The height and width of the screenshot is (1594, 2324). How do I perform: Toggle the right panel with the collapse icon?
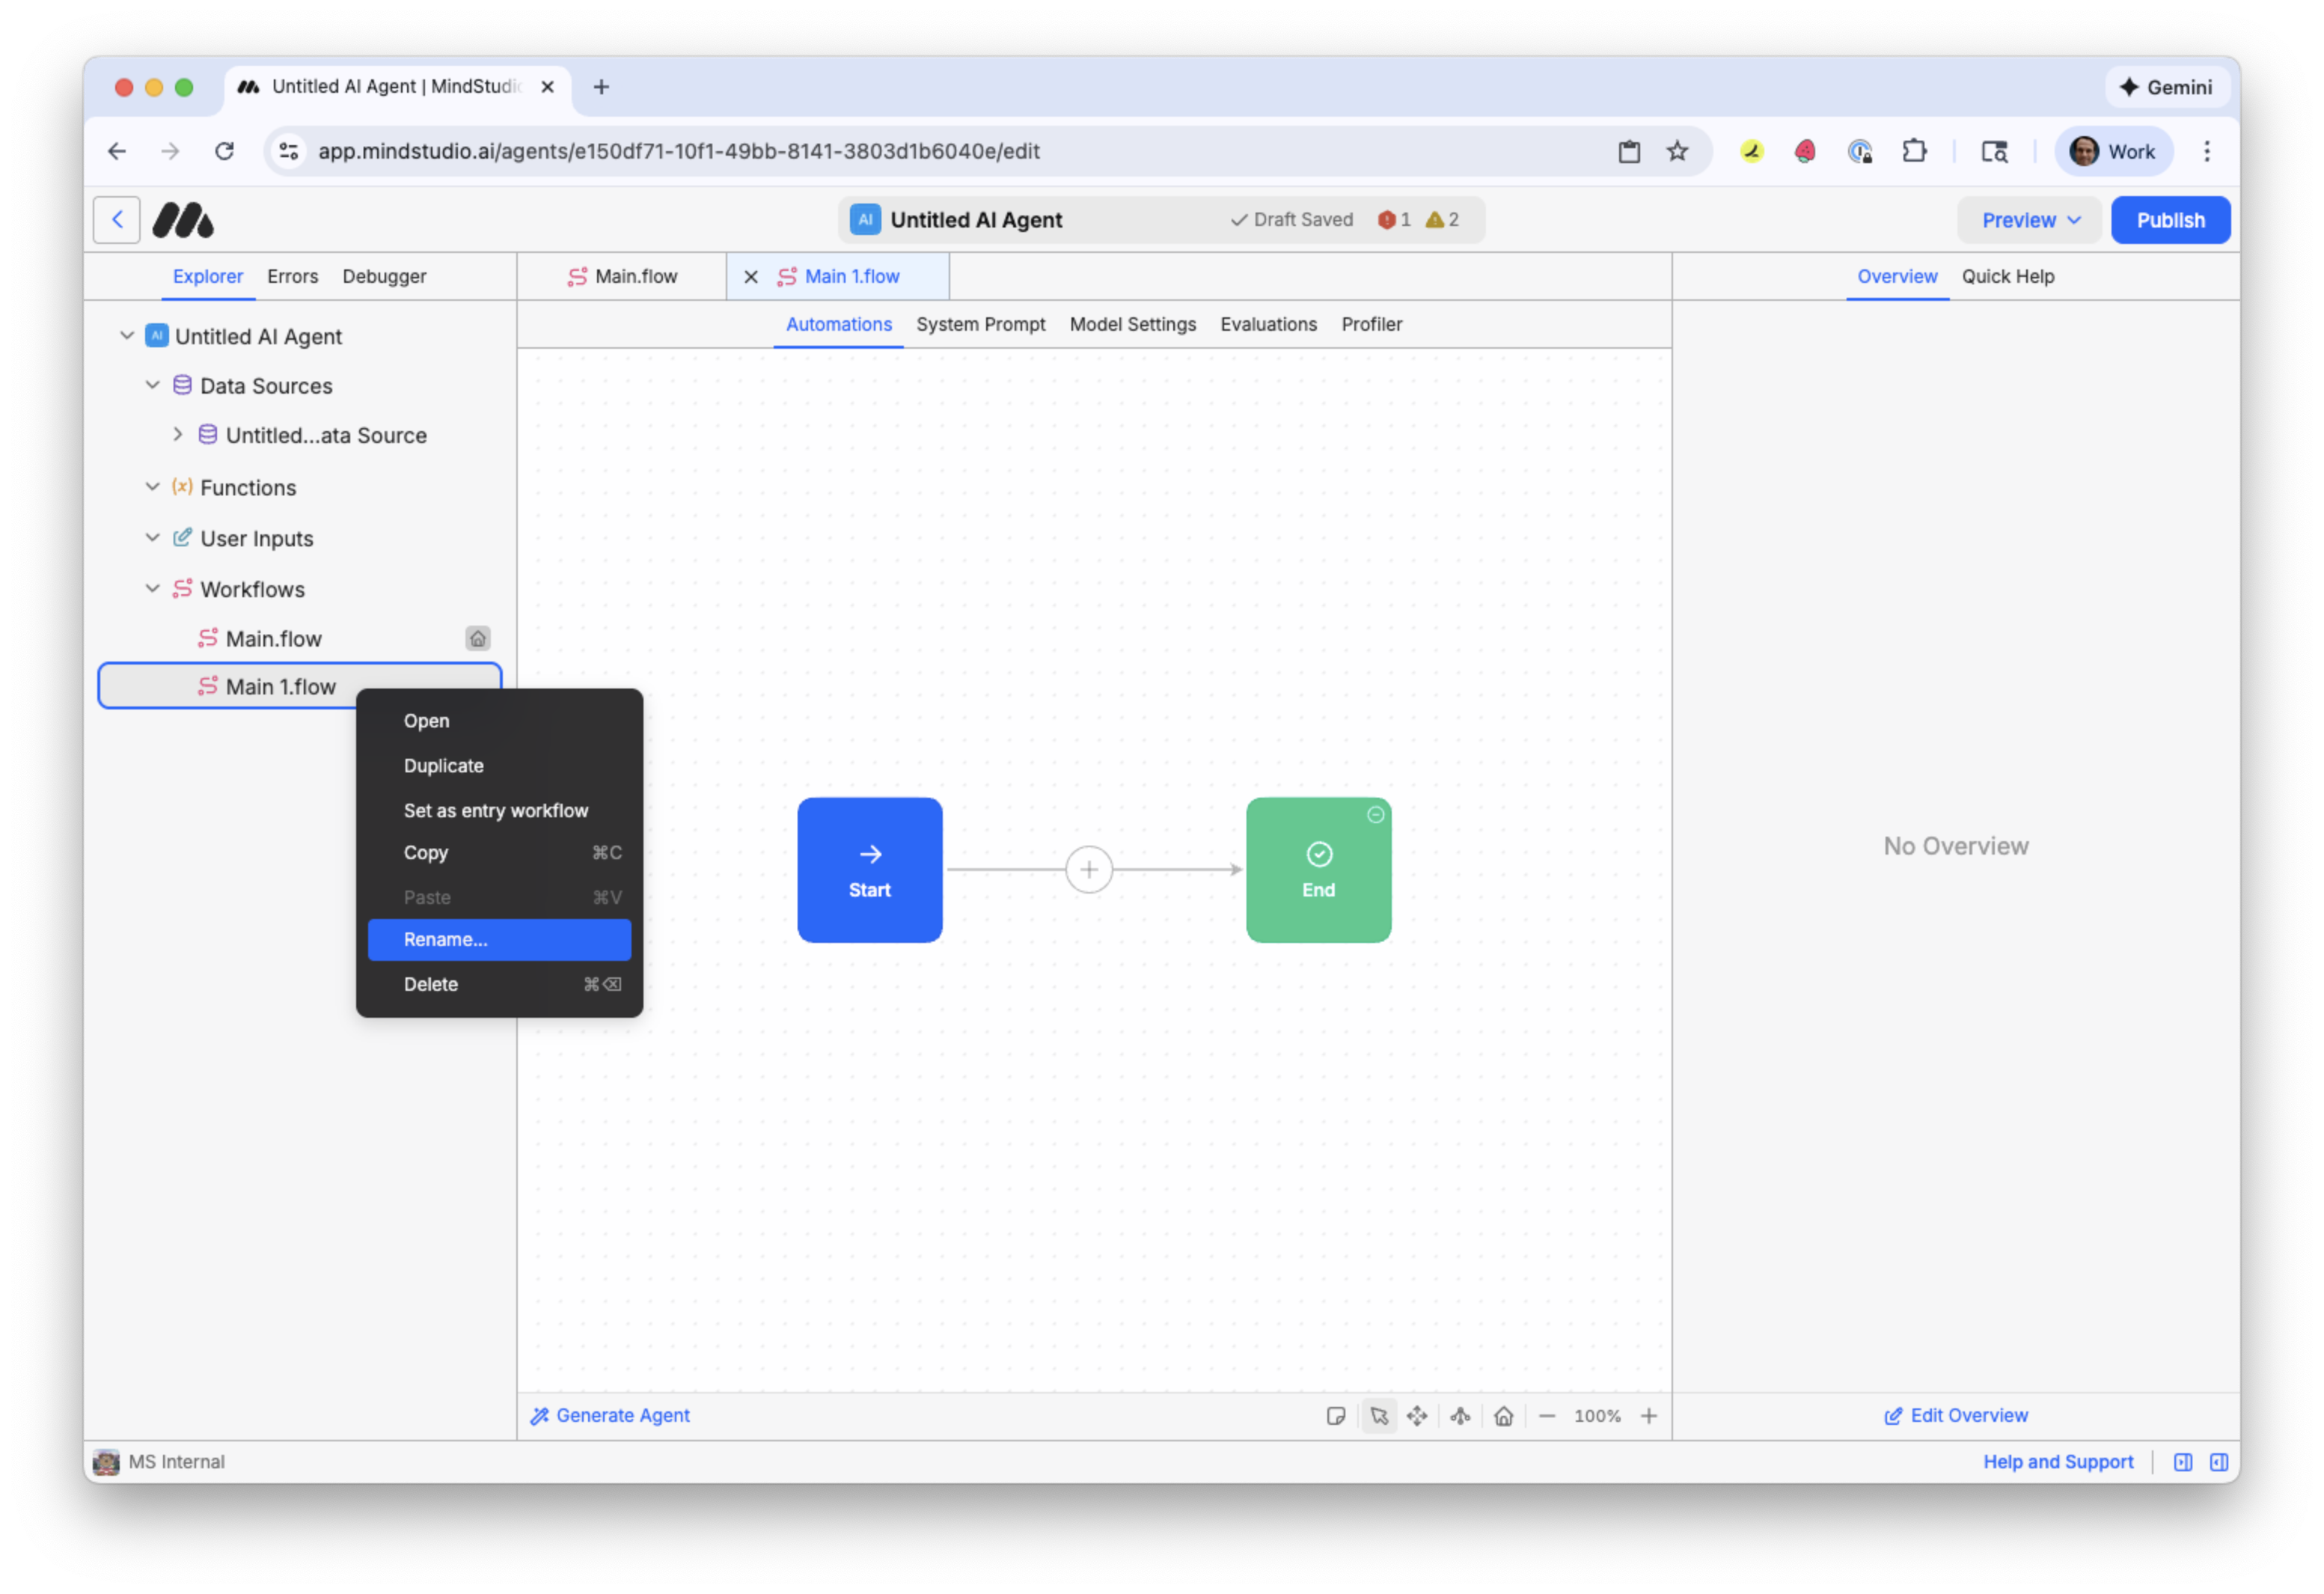coord(2219,1462)
